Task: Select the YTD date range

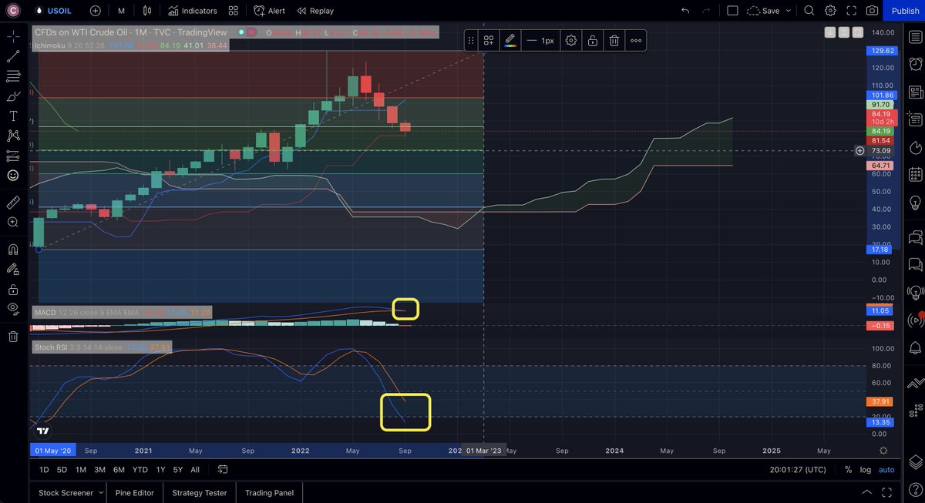Action: tap(140, 469)
